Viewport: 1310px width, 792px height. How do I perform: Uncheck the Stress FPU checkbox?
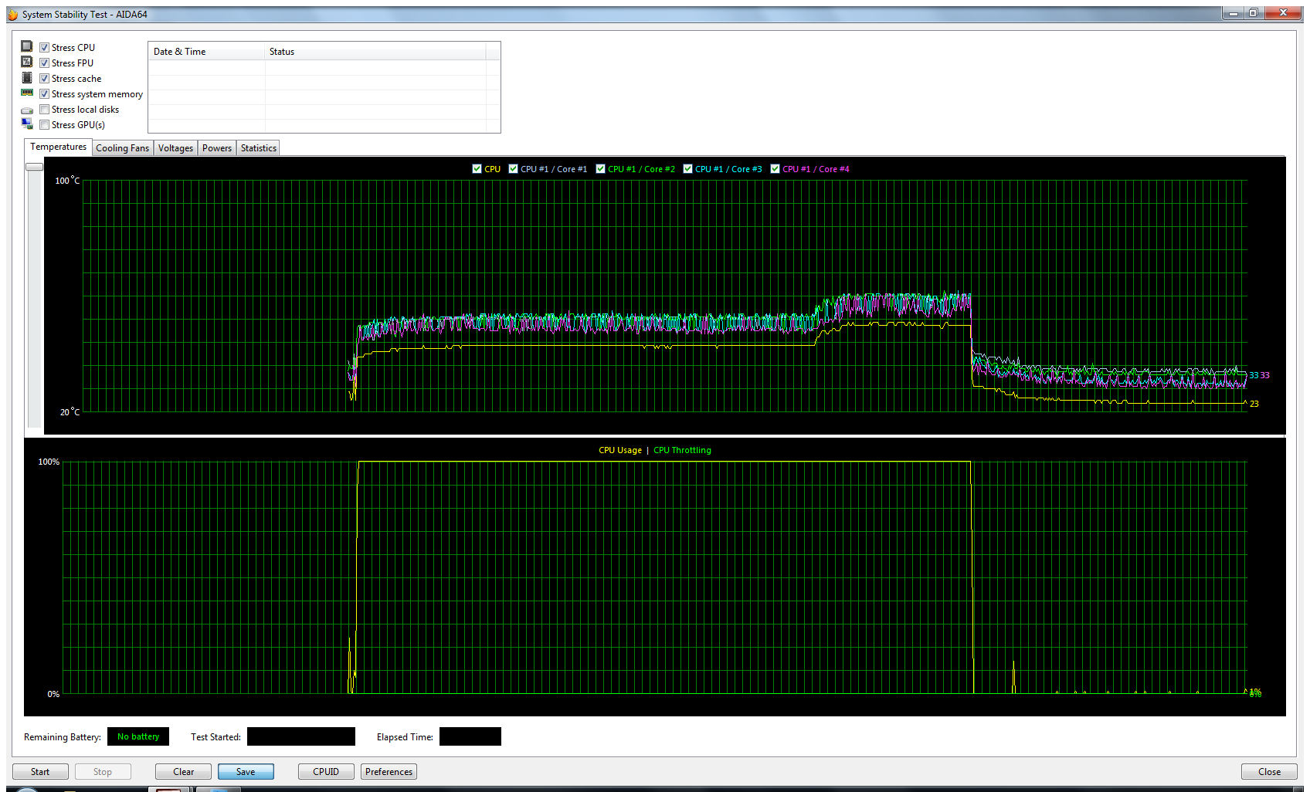point(44,63)
